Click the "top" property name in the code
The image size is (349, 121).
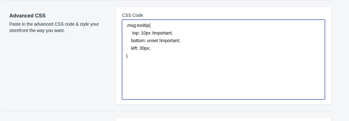[136, 33]
